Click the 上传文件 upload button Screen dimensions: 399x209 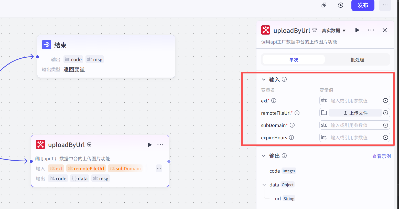(x=355, y=113)
